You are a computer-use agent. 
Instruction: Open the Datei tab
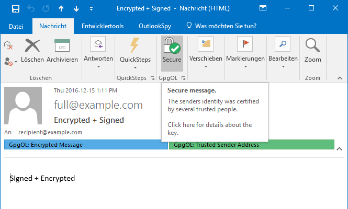point(16,26)
